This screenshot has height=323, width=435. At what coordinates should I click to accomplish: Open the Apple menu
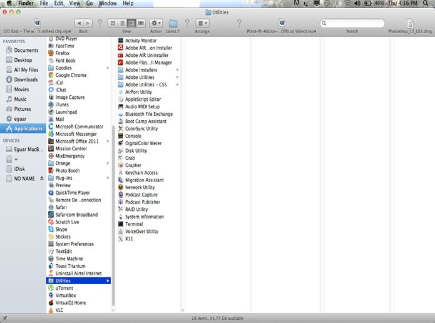point(9,3)
